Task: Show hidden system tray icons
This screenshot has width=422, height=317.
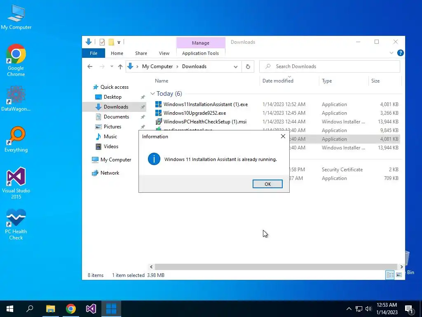Action: (x=349, y=309)
